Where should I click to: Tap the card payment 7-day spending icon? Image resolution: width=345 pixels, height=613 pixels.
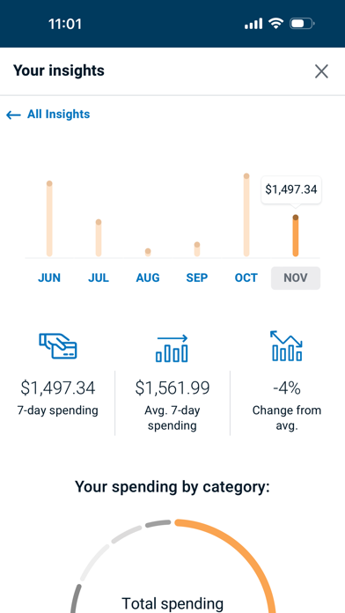click(58, 346)
